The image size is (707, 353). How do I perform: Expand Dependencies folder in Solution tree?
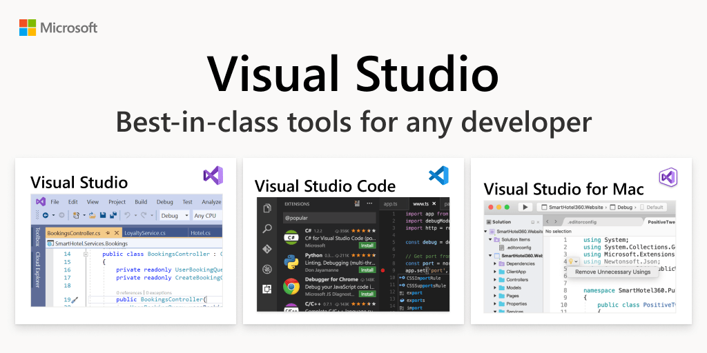(x=494, y=263)
